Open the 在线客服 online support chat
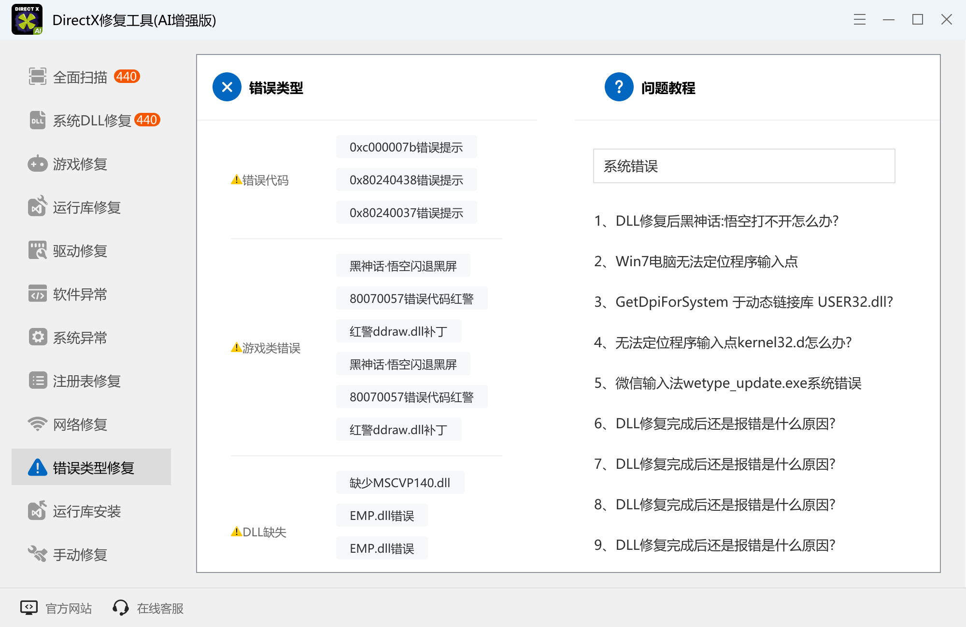This screenshot has width=966, height=627. [x=159, y=608]
